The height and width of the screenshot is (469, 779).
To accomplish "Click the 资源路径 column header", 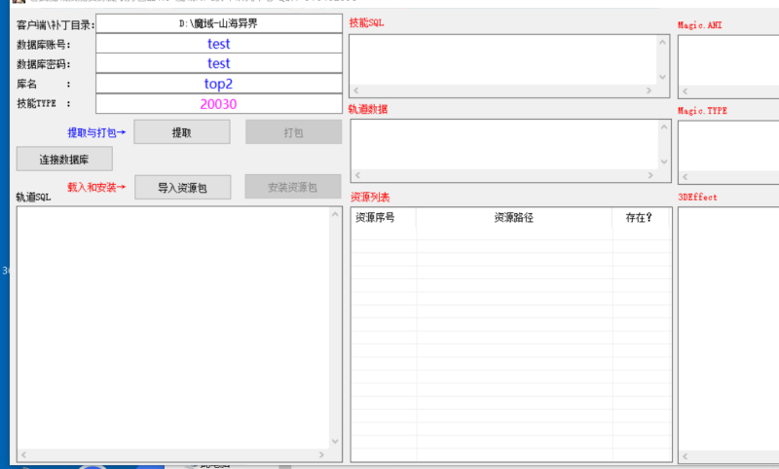I will point(514,217).
